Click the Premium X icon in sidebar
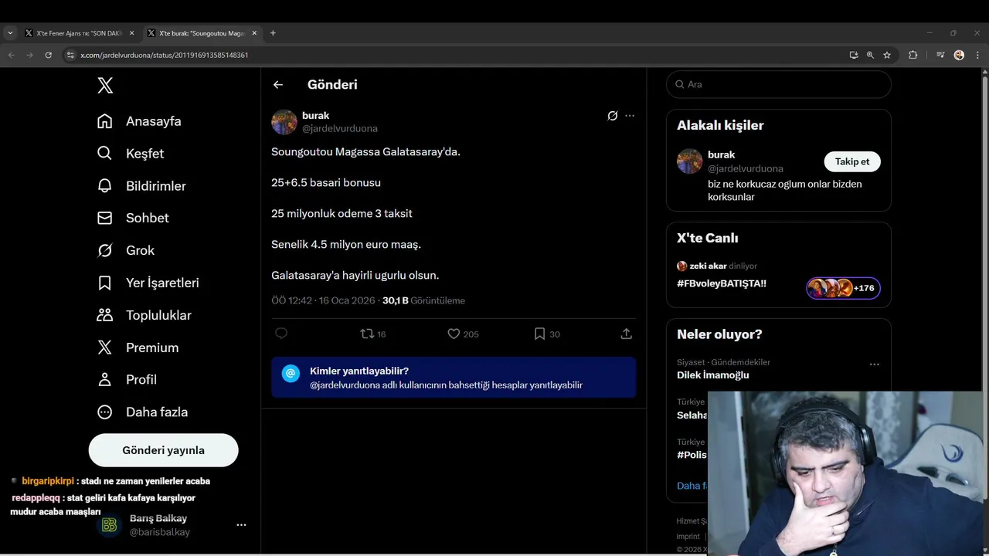The image size is (989, 556). (104, 347)
